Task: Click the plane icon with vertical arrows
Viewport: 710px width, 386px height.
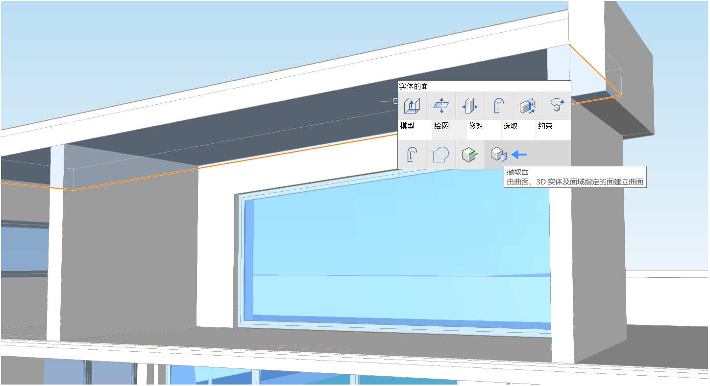Action: 441,106
